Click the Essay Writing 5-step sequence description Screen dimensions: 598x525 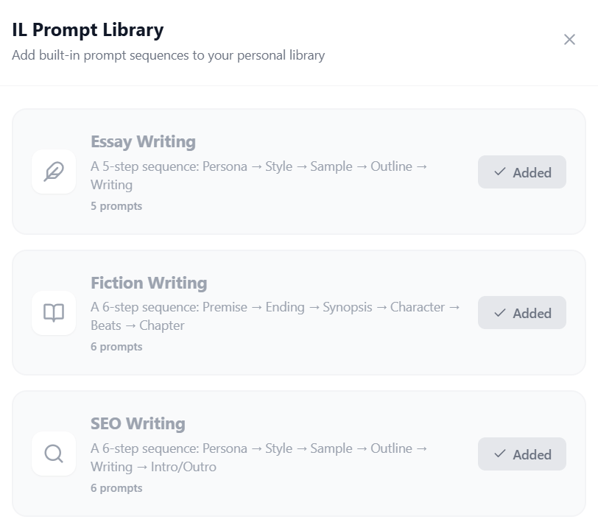tap(258, 175)
